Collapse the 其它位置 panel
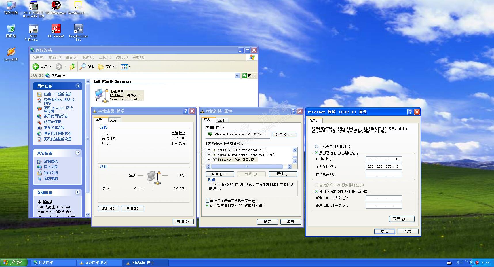This screenshot has width=494, height=267. [78, 153]
